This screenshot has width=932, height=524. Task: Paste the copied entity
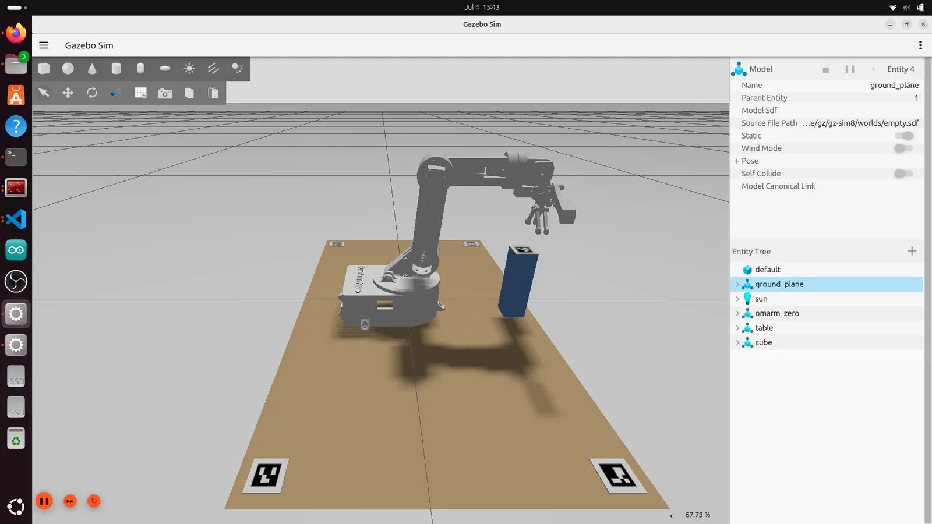pyautogui.click(x=213, y=93)
